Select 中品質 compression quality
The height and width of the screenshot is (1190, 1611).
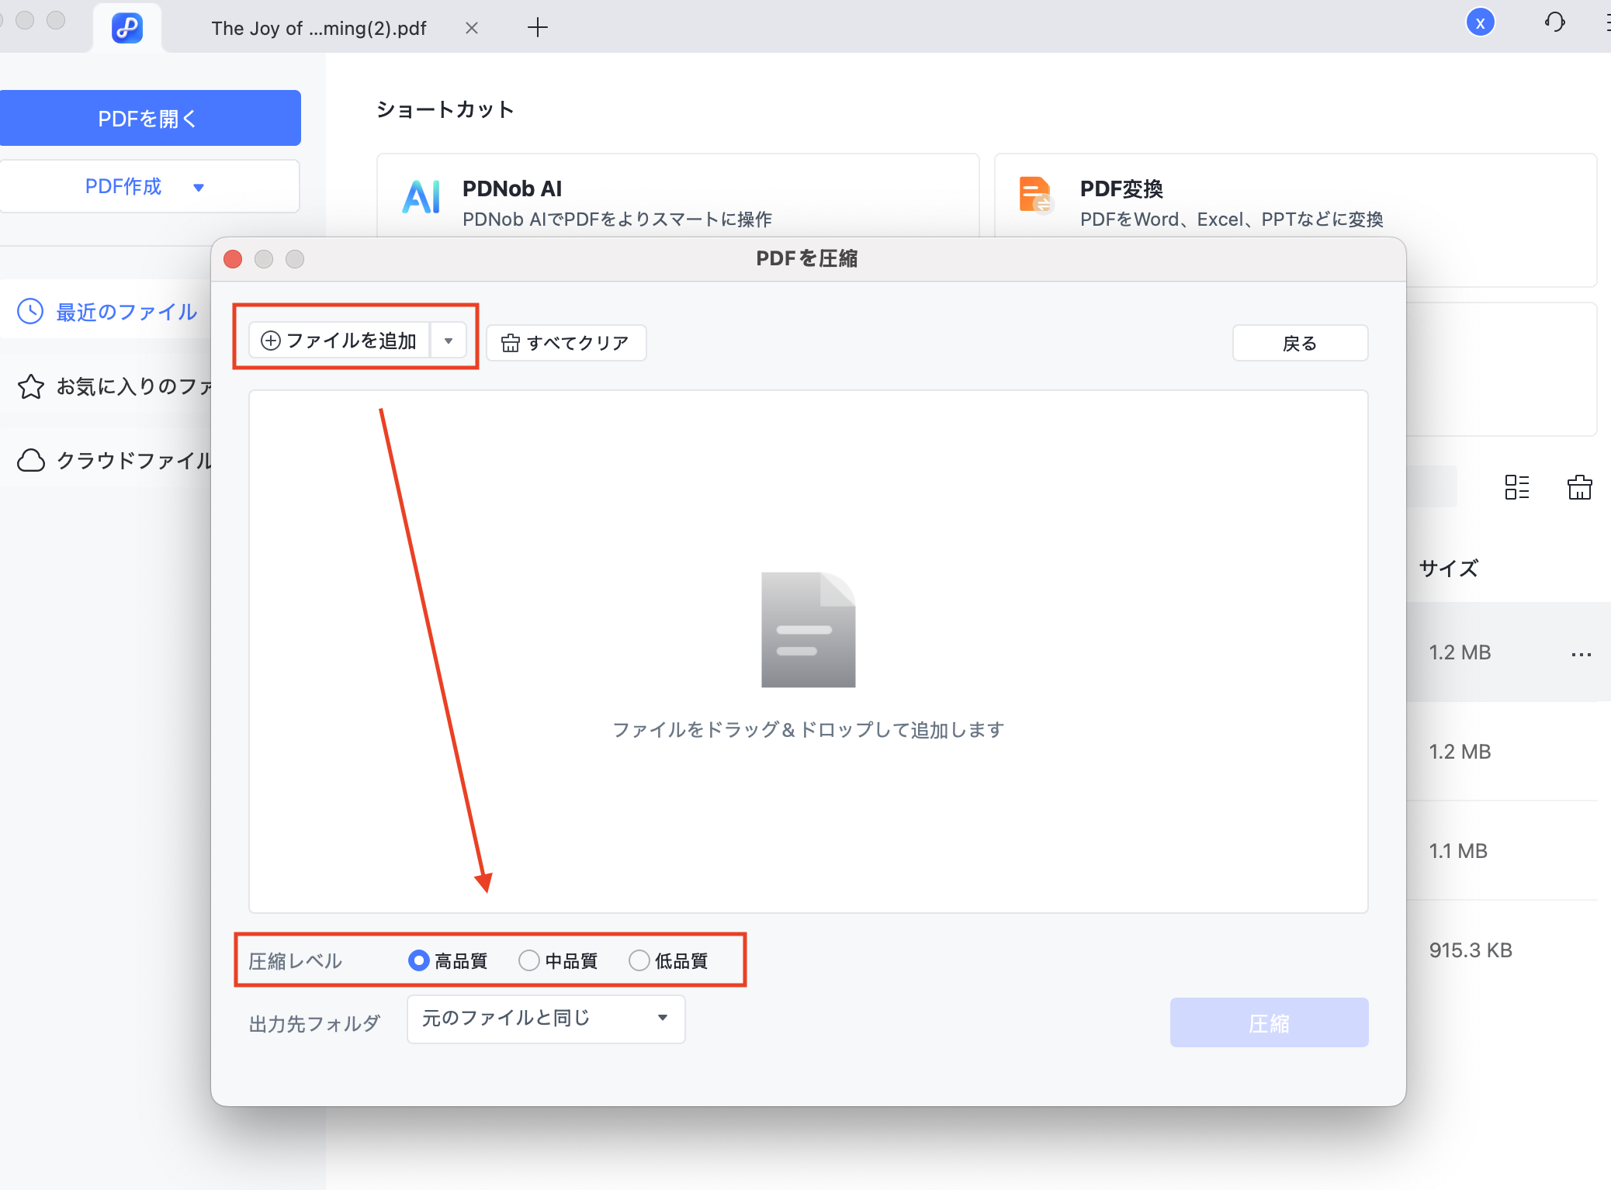coord(528,960)
